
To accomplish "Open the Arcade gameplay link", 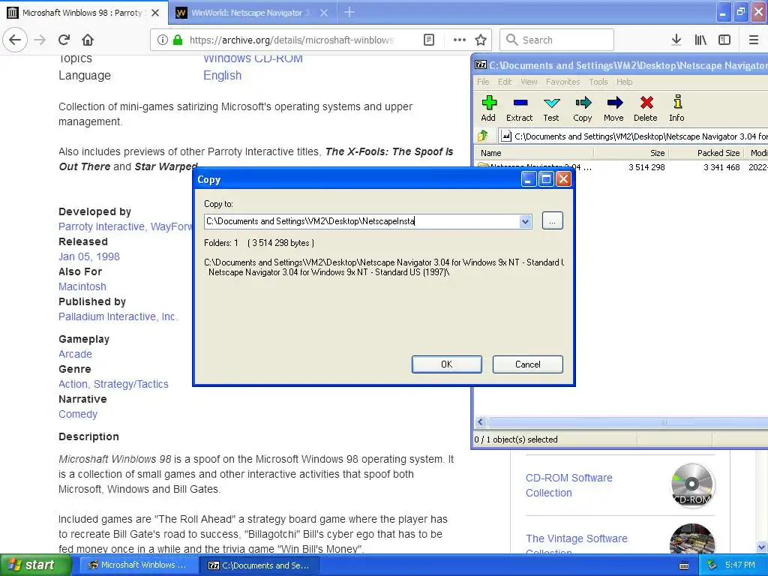I will pyautogui.click(x=76, y=354).
